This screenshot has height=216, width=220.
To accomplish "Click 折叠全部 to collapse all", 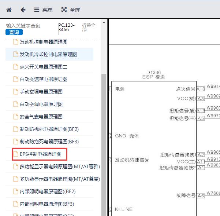I will coord(89,27).
